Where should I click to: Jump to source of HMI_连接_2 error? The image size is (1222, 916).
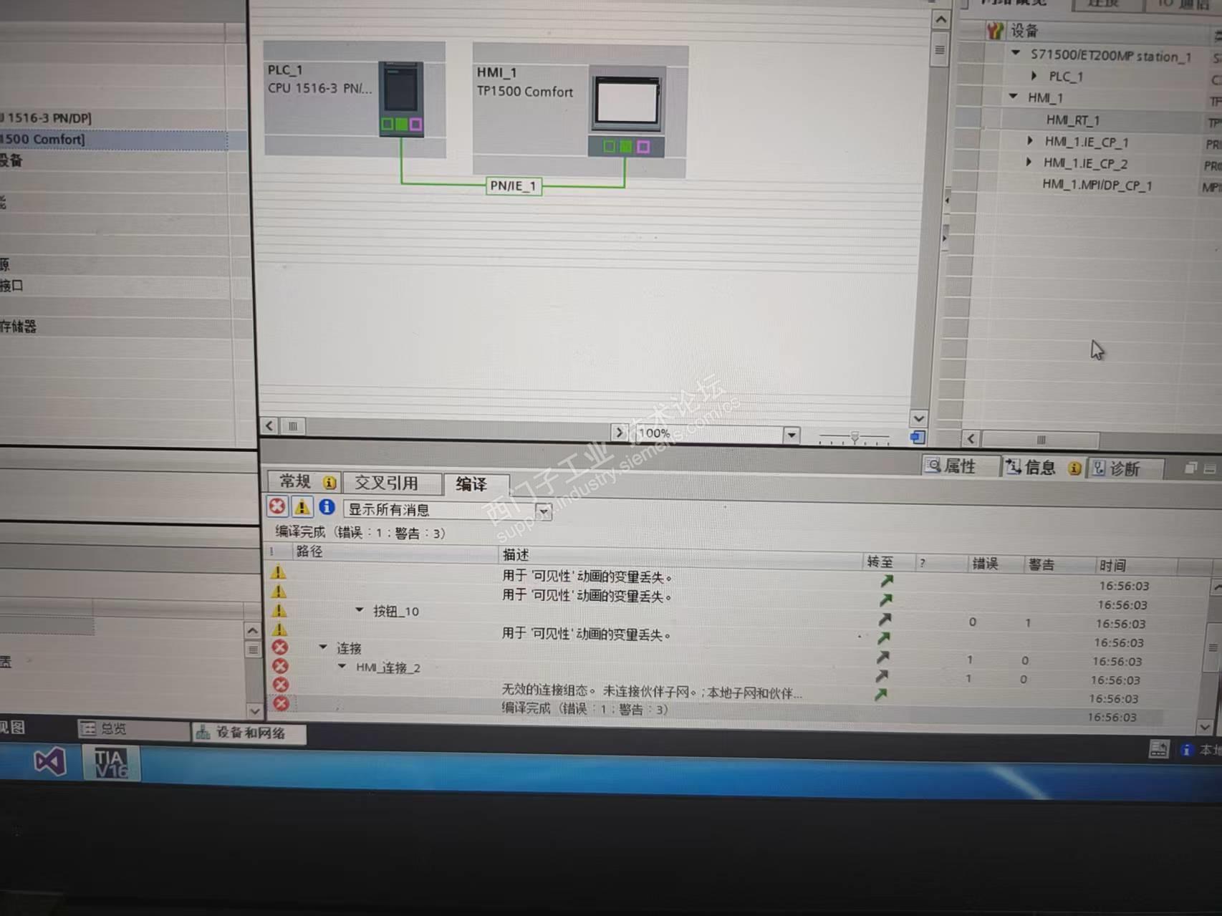882,675
